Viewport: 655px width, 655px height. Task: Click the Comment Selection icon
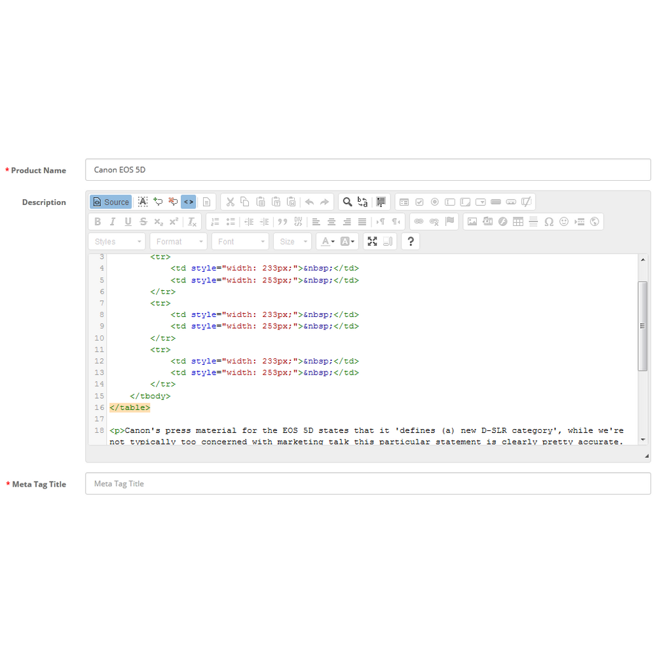click(x=158, y=202)
